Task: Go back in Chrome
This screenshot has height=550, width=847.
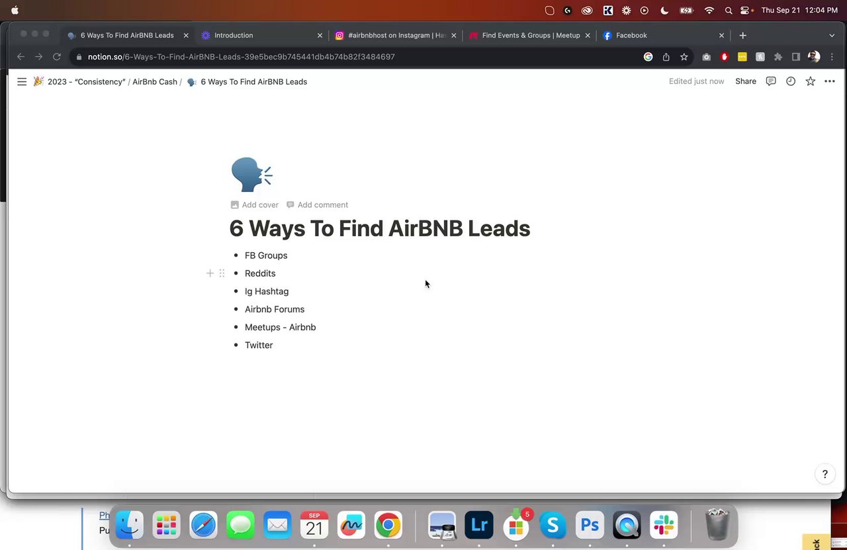Action: coord(21,57)
